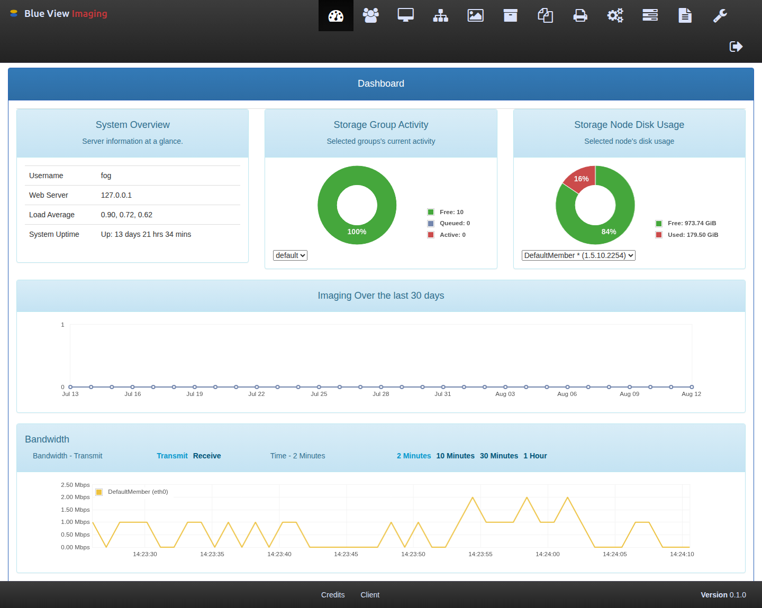Open the Groups hierarchy icon

click(441, 16)
